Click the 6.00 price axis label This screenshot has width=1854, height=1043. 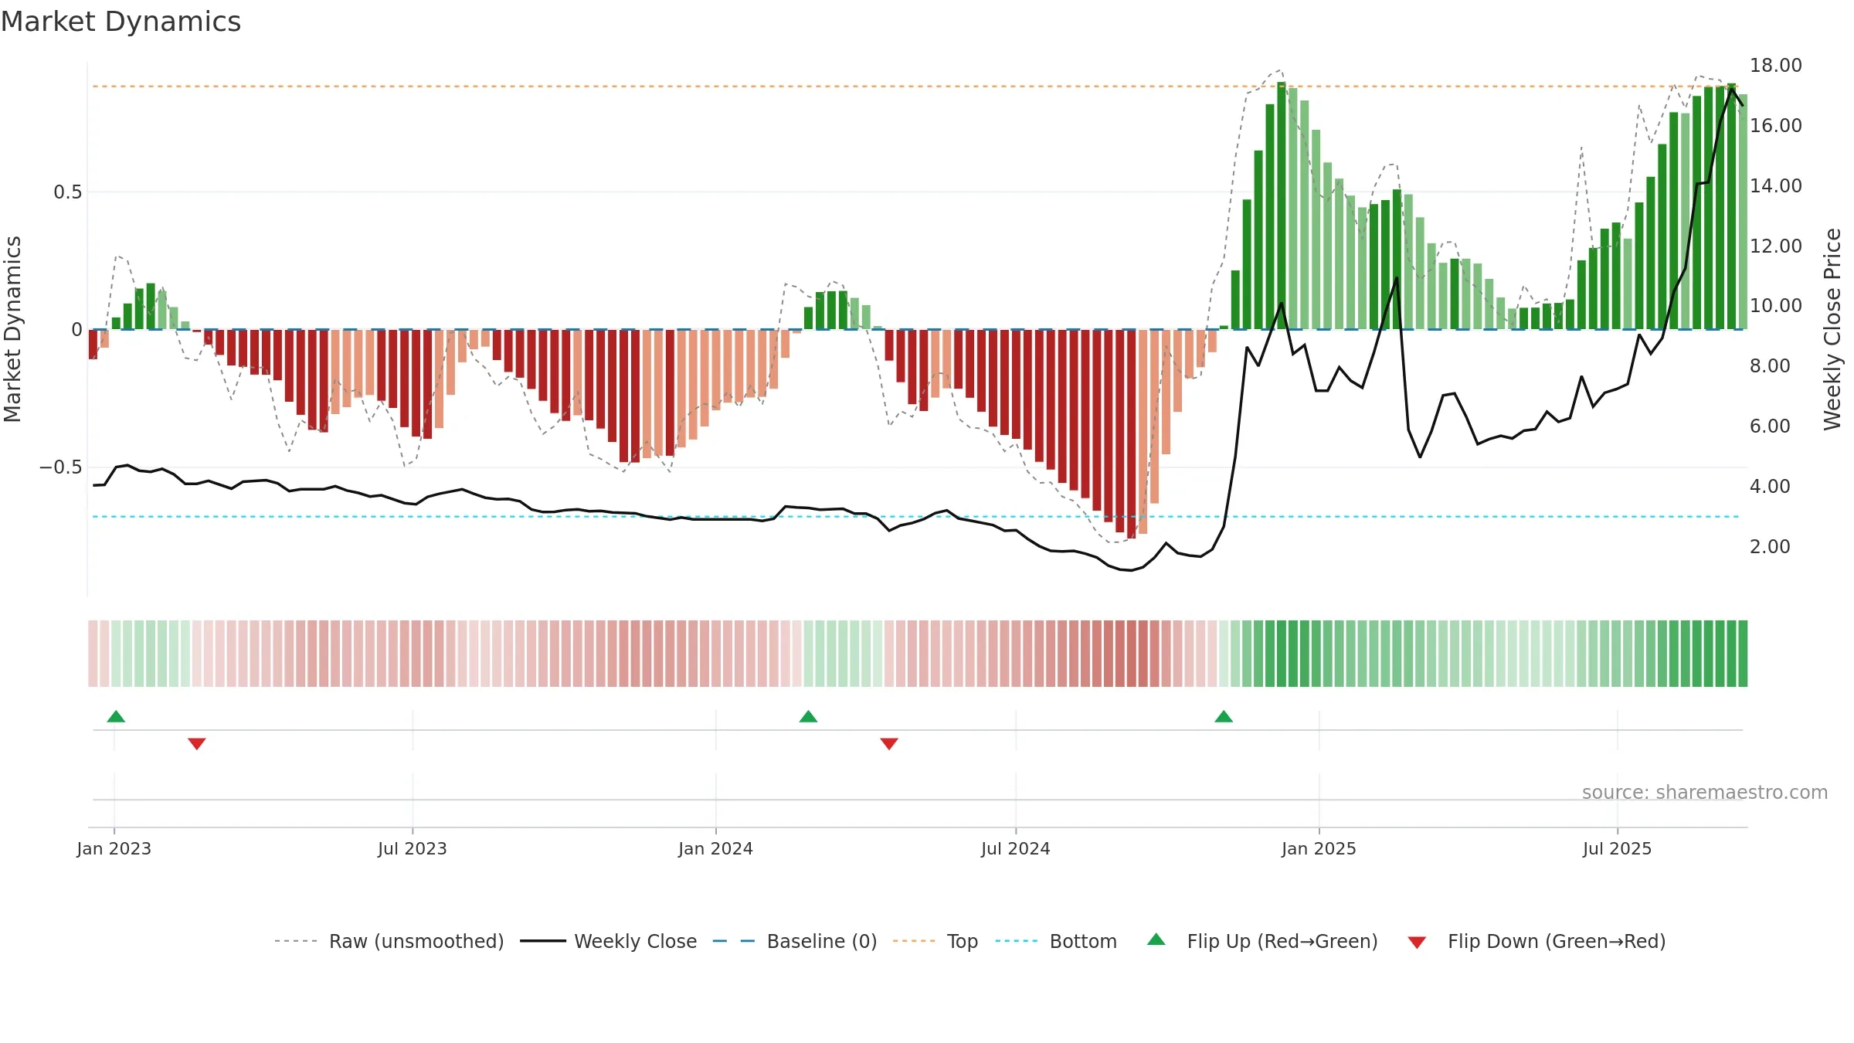[x=1770, y=426]
